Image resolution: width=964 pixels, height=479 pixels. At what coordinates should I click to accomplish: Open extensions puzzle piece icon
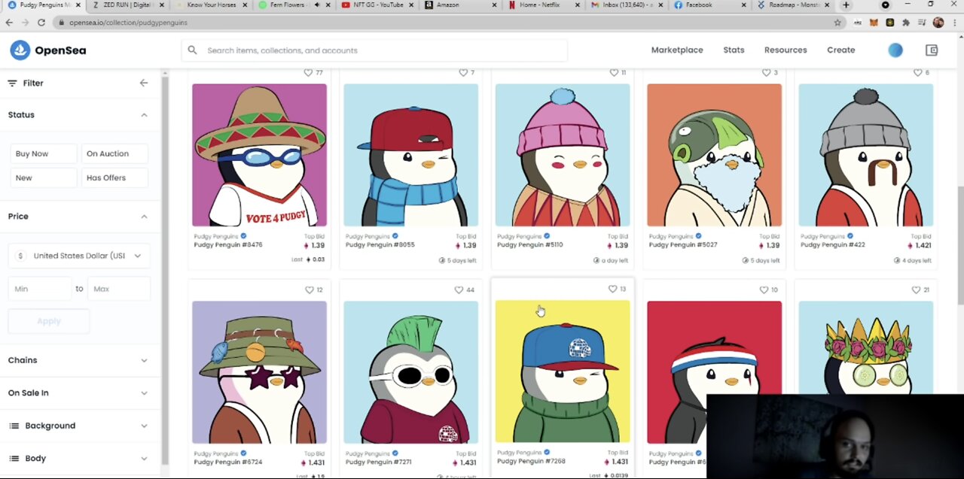906,23
